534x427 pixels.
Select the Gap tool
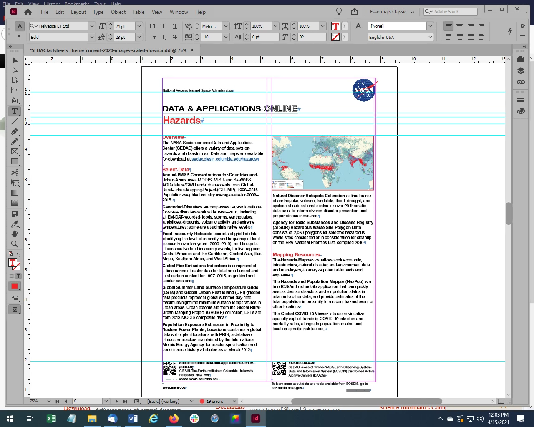tap(15, 90)
